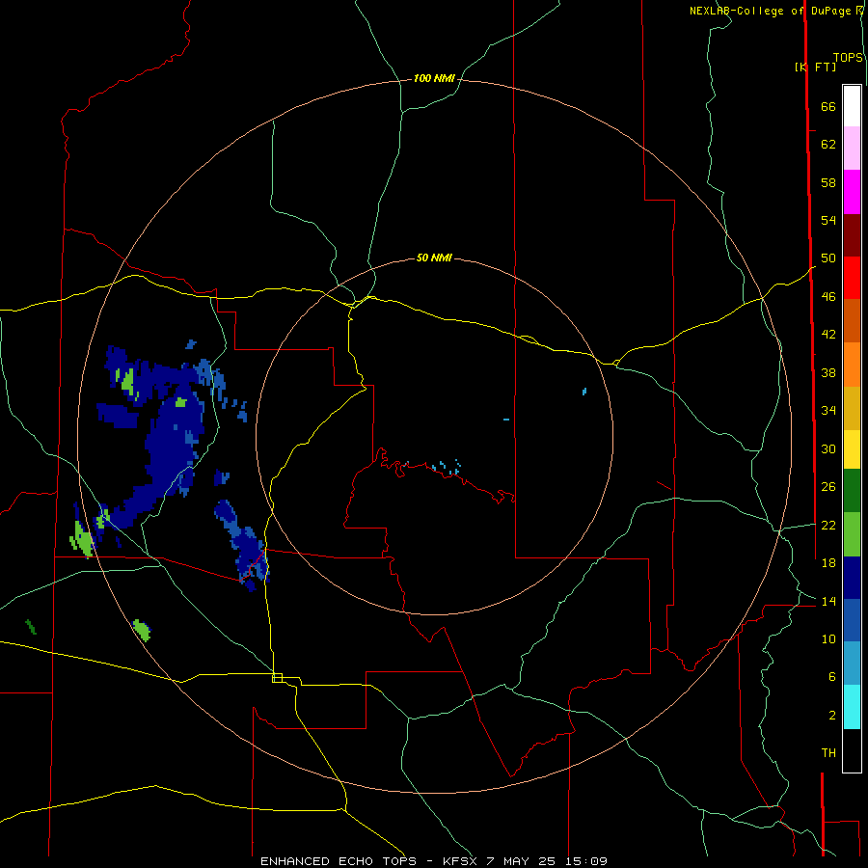Click the 7 MAY 25 date text
The image size is (868, 868).
coord(523,861)
